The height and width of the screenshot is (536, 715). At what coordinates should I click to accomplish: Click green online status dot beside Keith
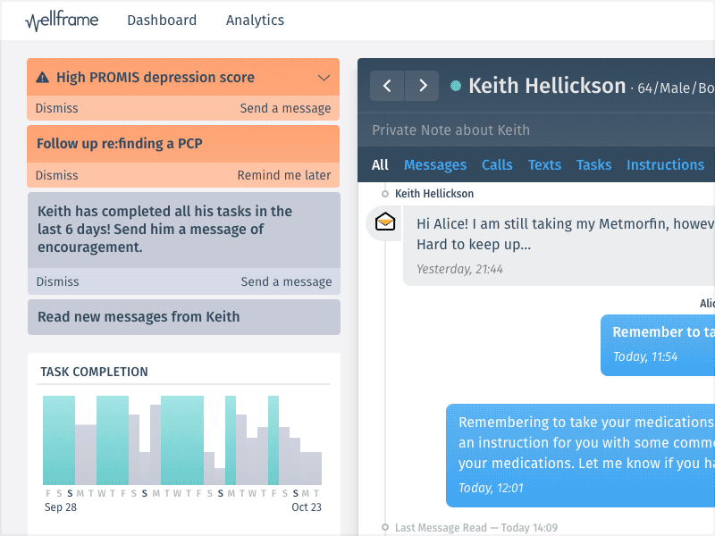pos(456,86)
